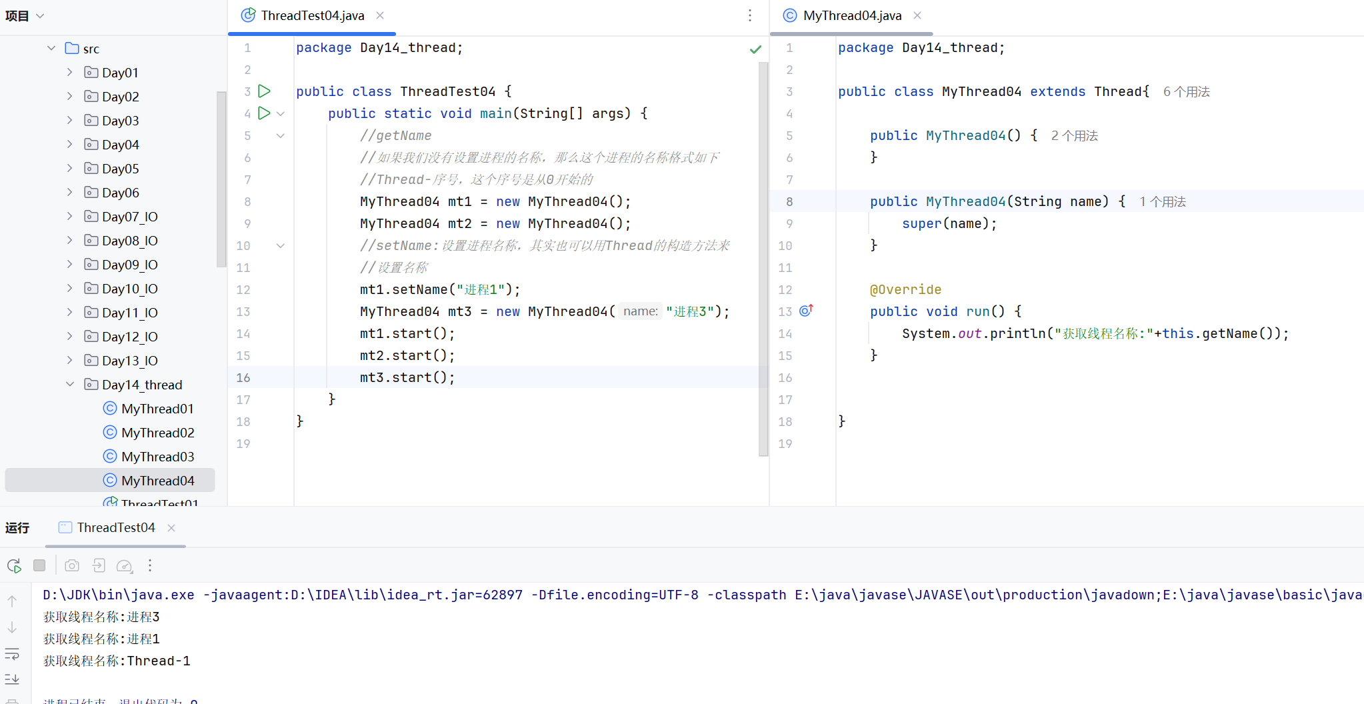This screenshot has width=1364, height=704.
Task: Toggle soft-wrap icon in console gutter
Action: 12,654
